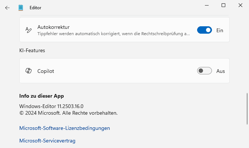This screenshot has height=148, width=249.
Task: Minimize the Editor window
Action: pyautogui.click(x=207, y=6)
